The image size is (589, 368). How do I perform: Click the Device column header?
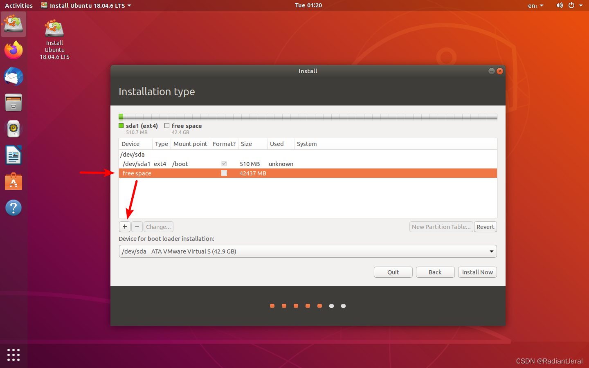point(136,144)
